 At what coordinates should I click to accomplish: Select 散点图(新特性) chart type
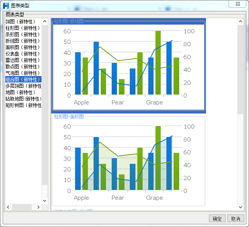[23, 67]
